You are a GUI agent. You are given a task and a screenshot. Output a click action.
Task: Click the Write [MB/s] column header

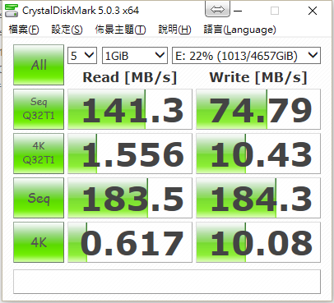point(258,77)
